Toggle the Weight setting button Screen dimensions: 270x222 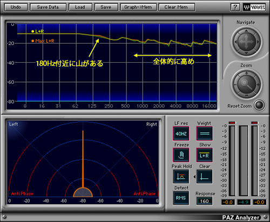[x=205, y=133]
